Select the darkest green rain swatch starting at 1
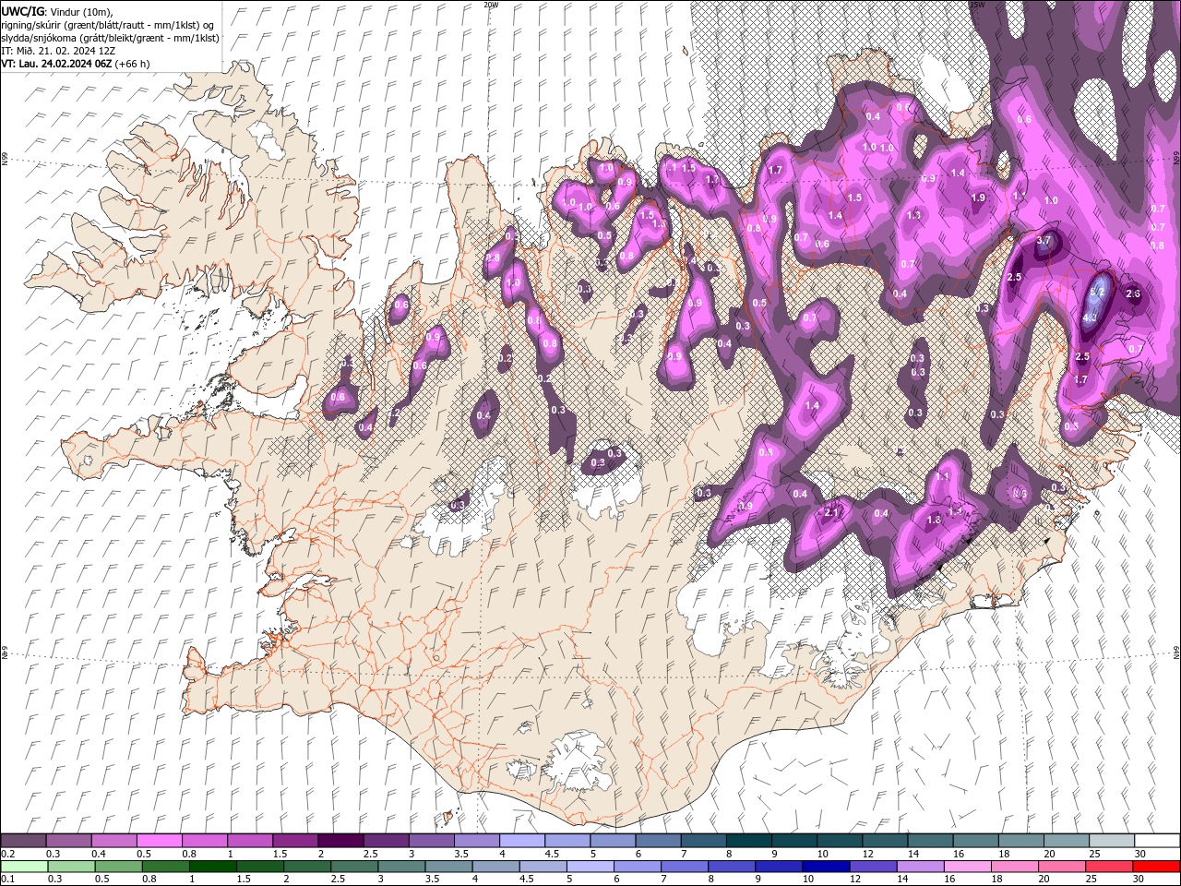 click(212, 866)
